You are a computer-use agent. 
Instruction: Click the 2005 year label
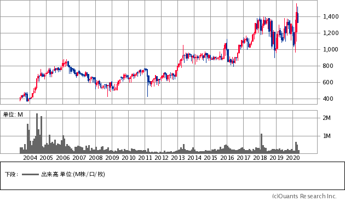point(46,158)
